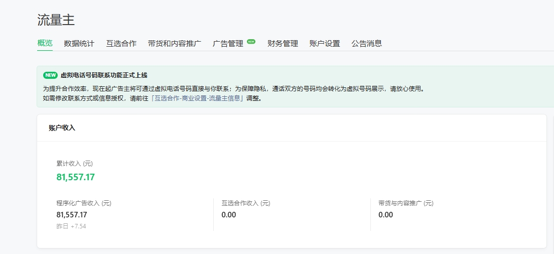Click the NEW badge in the announcement banner
Viewport: 554px width, 254px height.
coord(50,75)
